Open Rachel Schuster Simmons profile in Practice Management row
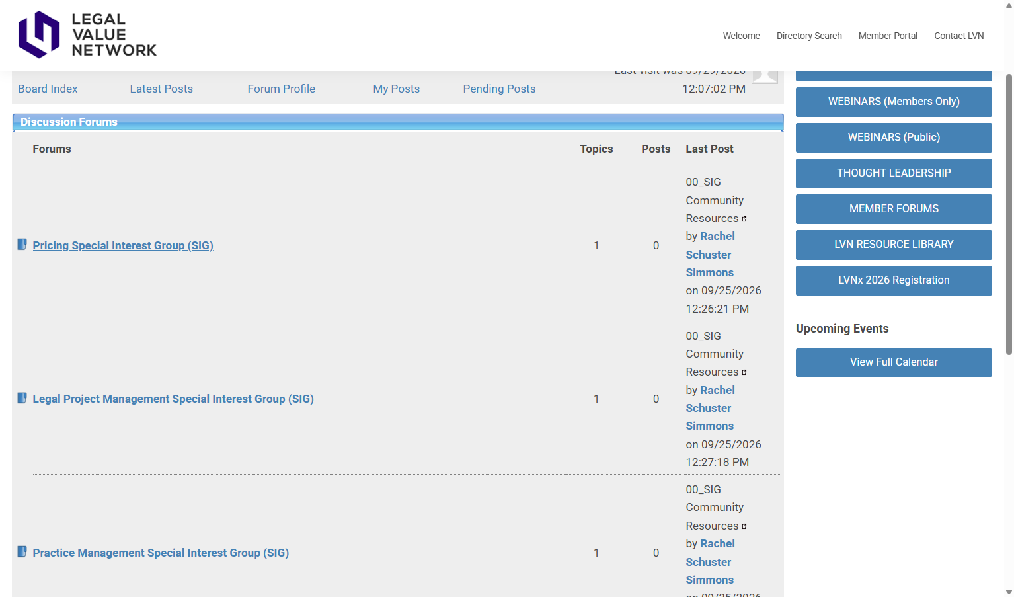 pyautogui.click(x=711, y=562)
